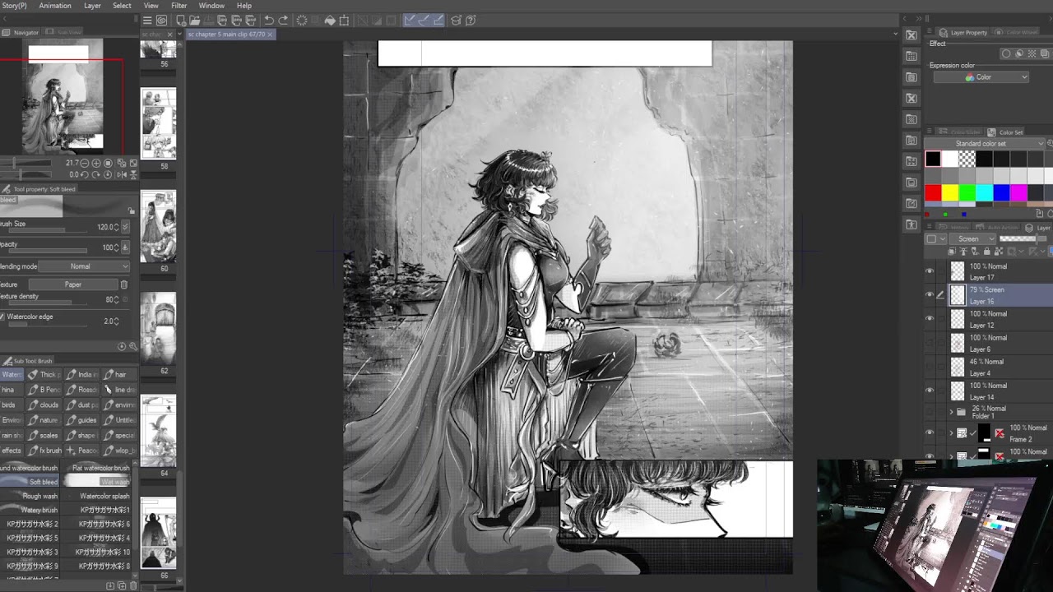Select the nature brush group

pyautogui.click(x=44, y=420)
